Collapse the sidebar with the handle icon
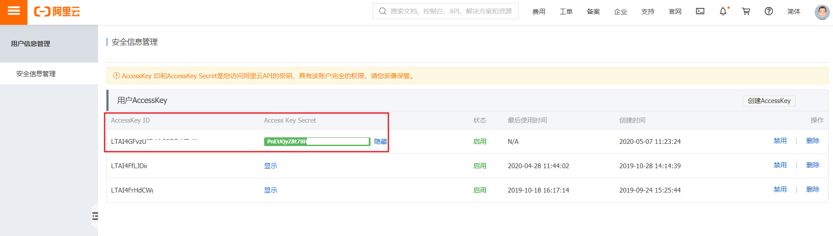 pos(95,216)
